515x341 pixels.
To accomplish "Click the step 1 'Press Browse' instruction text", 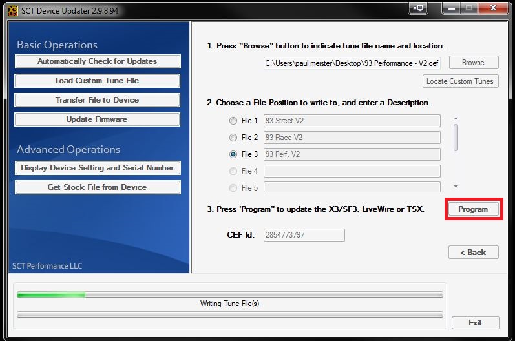I will click(326, 46).
